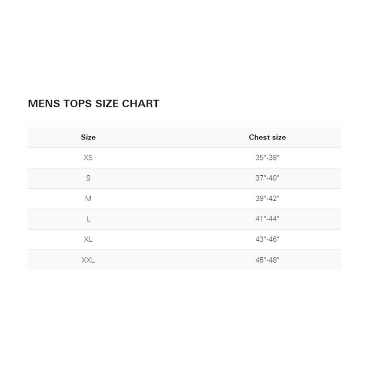Select the XXL size label
This screenshot has width=371, height=371.
[88, 260]
